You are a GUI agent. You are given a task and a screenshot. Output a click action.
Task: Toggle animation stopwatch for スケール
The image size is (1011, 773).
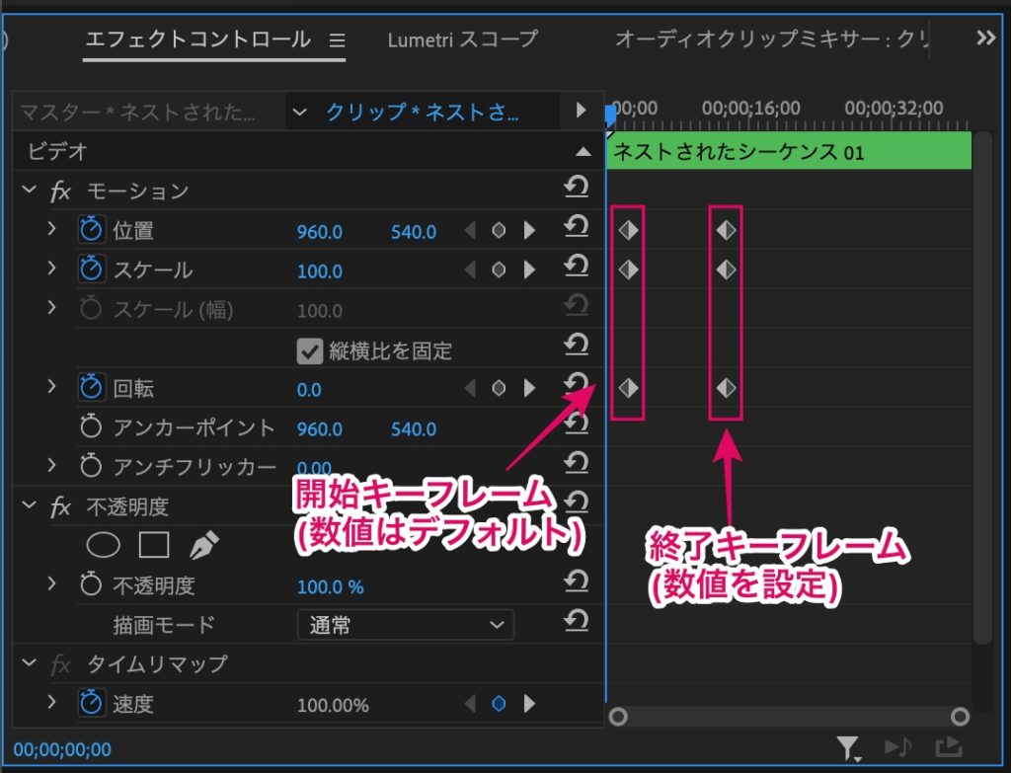(91, 269)
